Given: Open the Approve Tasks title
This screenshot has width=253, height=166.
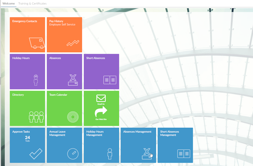Looking at the screenshot, I should coord(21,132).
